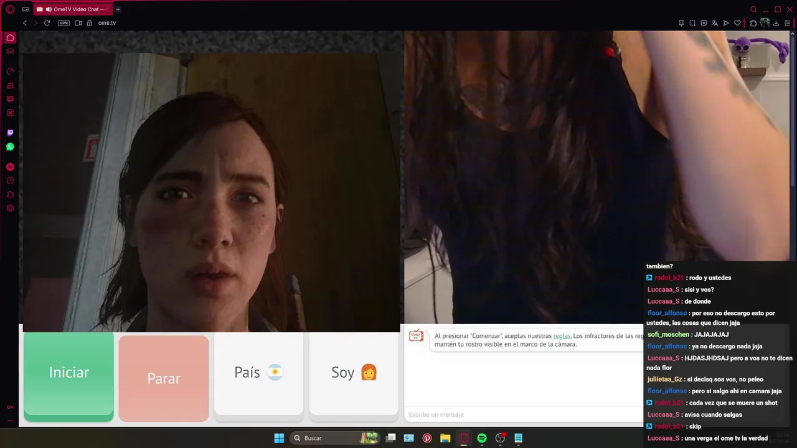Click username sofi_moschen in chat
This screenshot has width=797, height=448.
click(668, 335)
